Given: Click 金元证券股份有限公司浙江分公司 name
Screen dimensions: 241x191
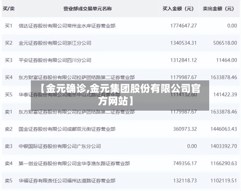Looking at the screenshot, I should pos(55,43).
